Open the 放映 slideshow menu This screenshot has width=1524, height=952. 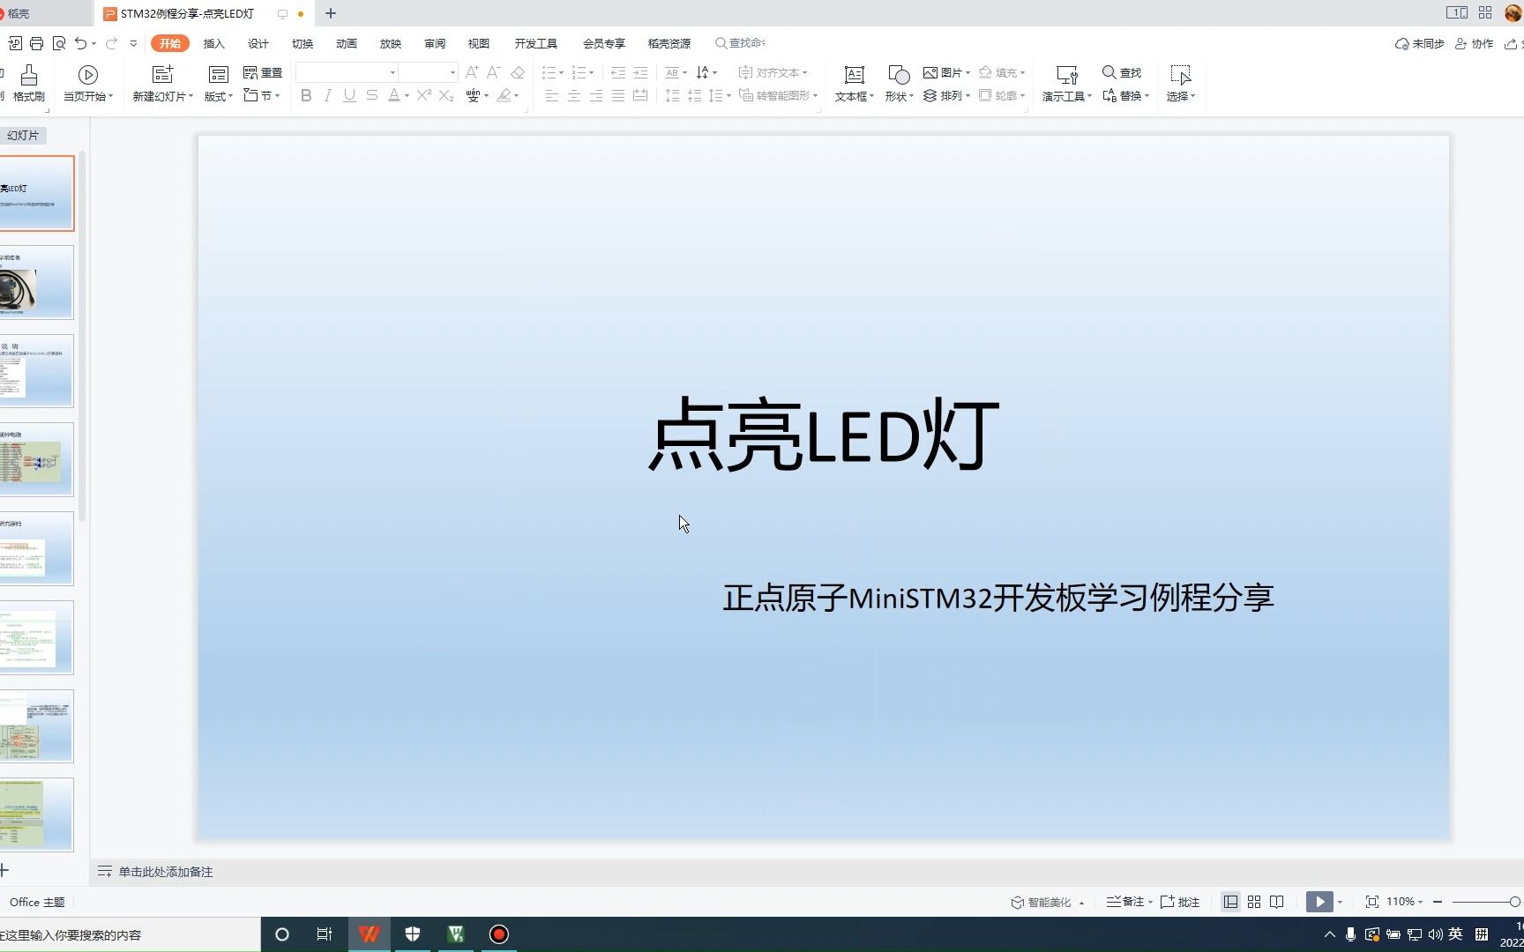click(389, 42)
